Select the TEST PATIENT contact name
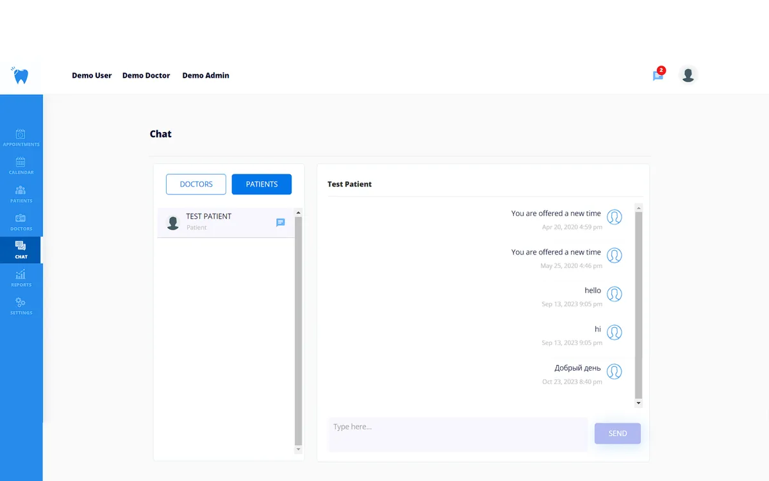Screen dimensions: 769x481 (209, 217)
